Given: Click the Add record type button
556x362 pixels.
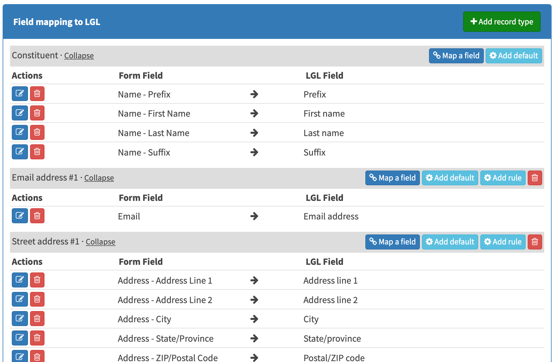Looking at the screenshot, I should [x=501, y=22].
